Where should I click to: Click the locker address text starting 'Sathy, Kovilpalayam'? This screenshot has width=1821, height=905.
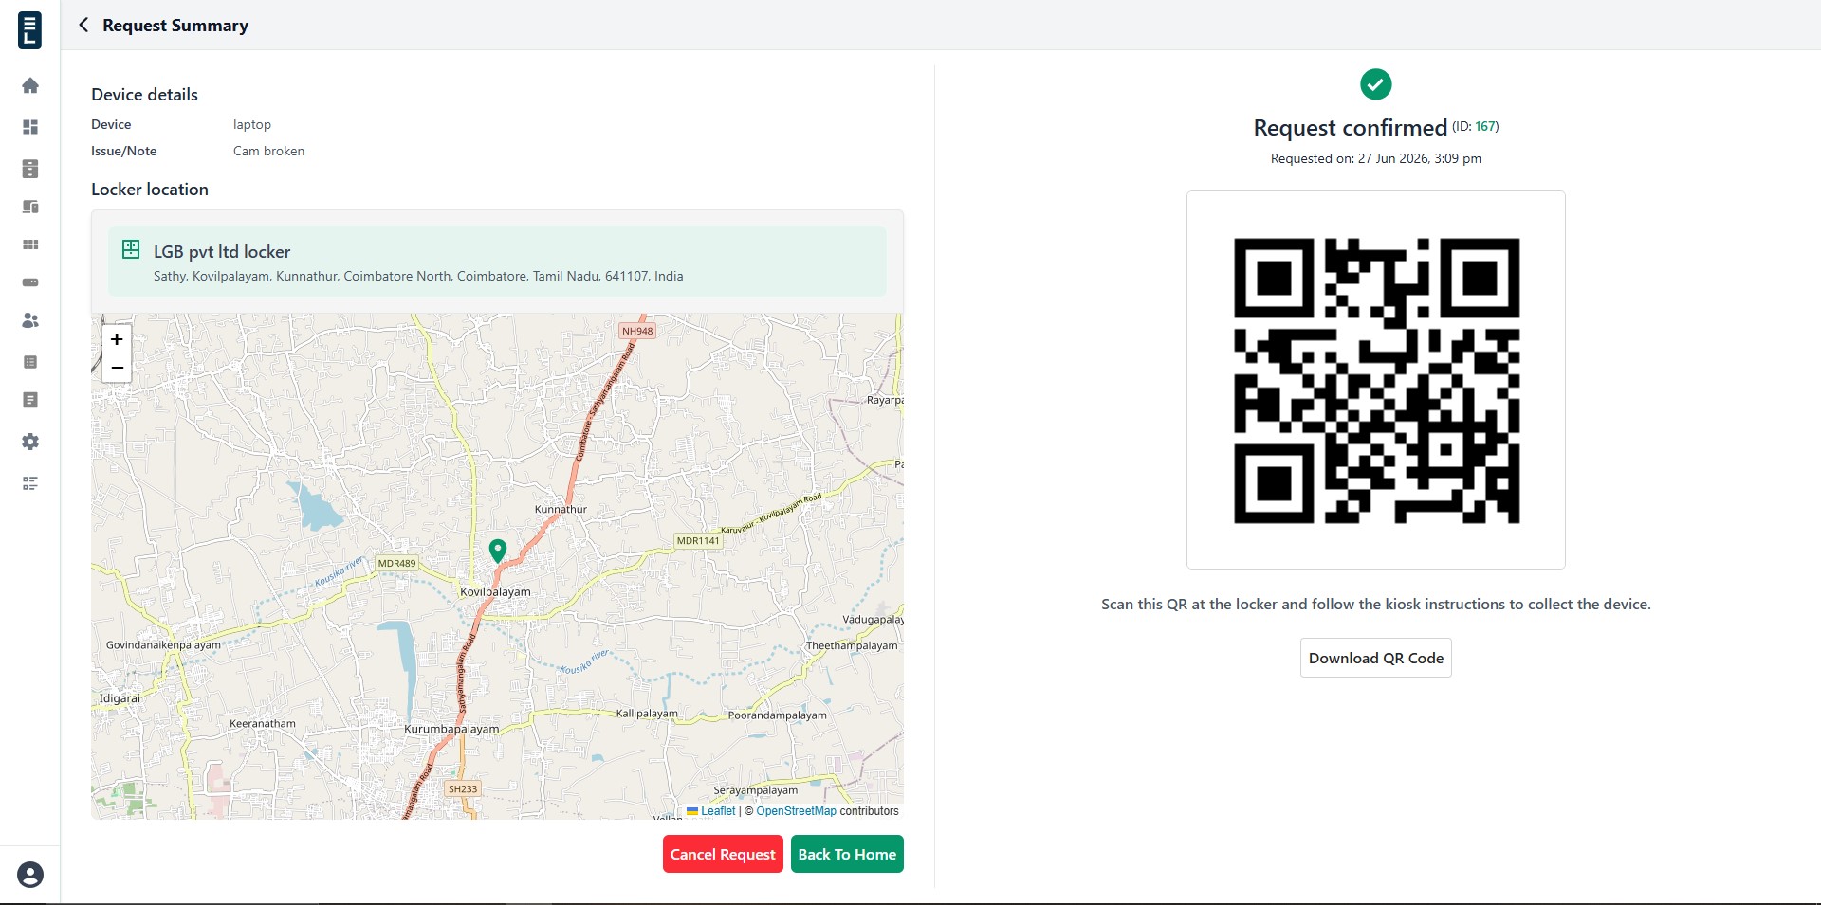tap(418, 277)
